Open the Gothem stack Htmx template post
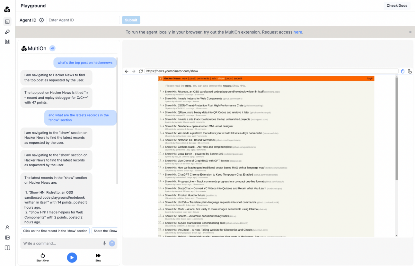 coord(198,147)
